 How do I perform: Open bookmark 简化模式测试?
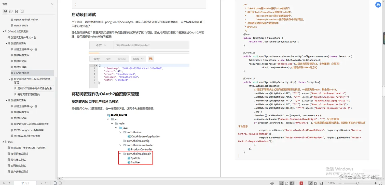point(18,160)
